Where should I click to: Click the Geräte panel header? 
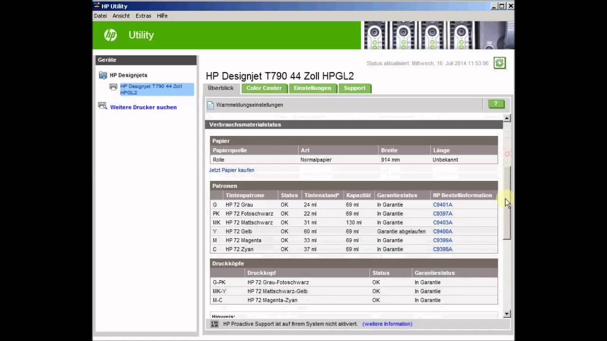pos(146,60)
